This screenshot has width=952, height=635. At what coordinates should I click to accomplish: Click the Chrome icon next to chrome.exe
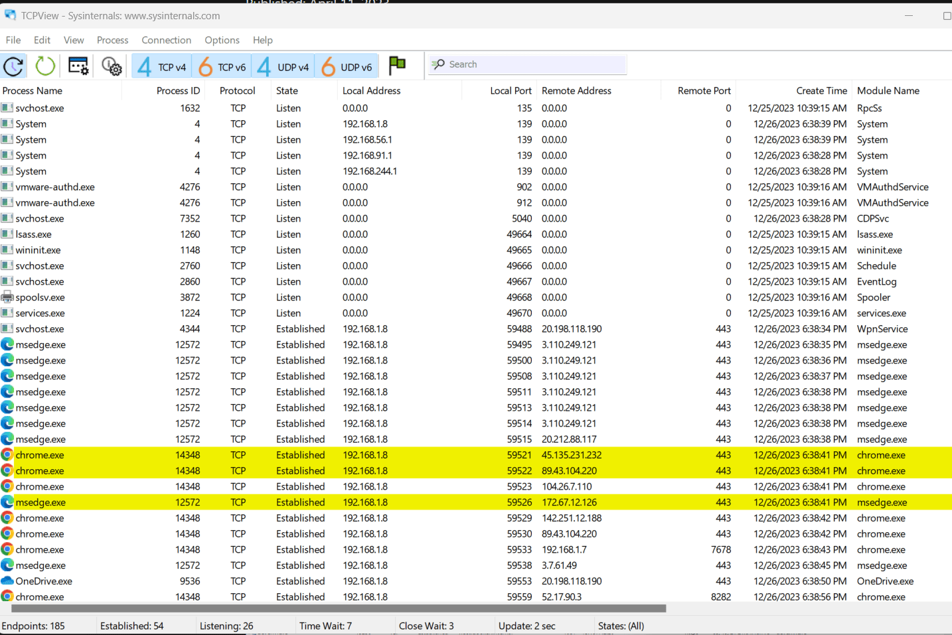(x=8, y=455)
